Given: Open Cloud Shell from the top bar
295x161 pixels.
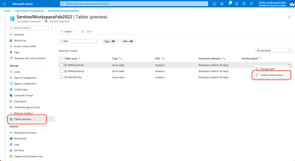Looking at the screenshot, I should coord(215,4).
